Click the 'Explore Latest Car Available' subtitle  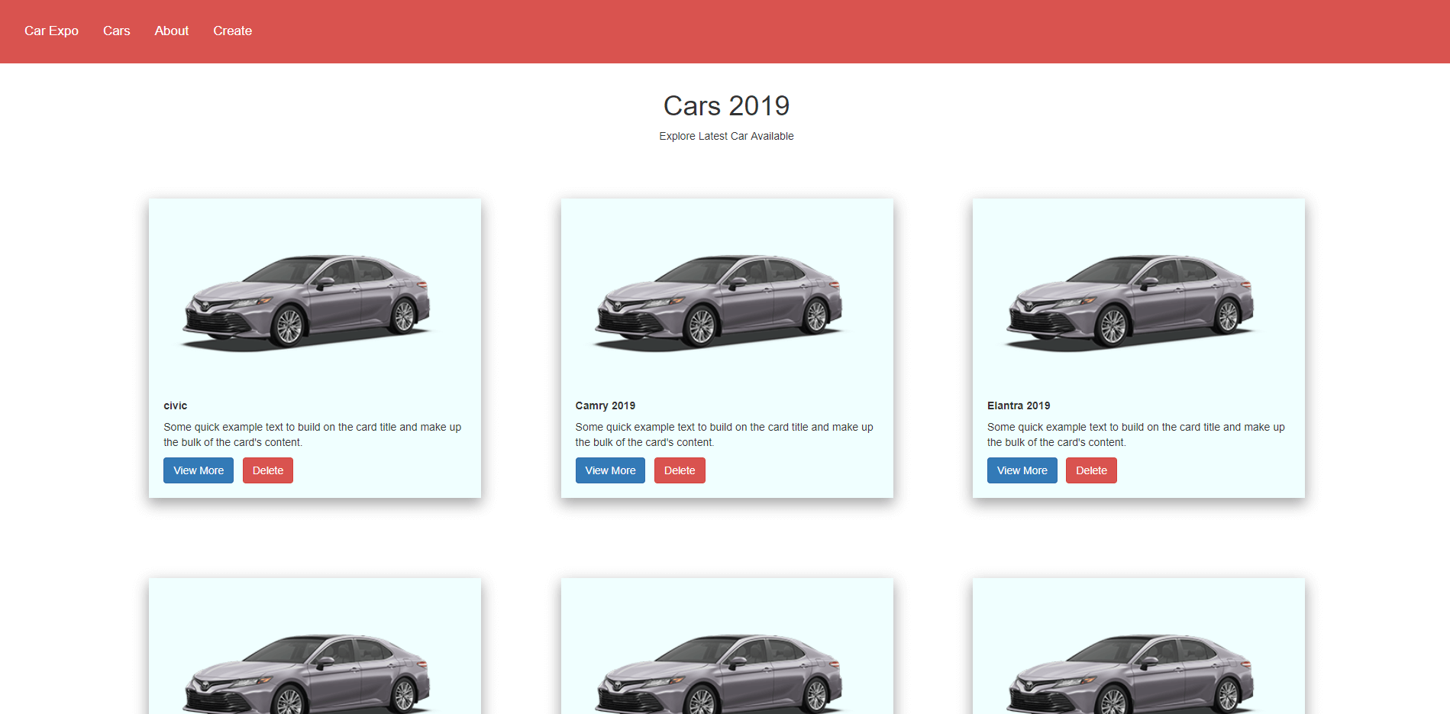click(x=726, y=136)
